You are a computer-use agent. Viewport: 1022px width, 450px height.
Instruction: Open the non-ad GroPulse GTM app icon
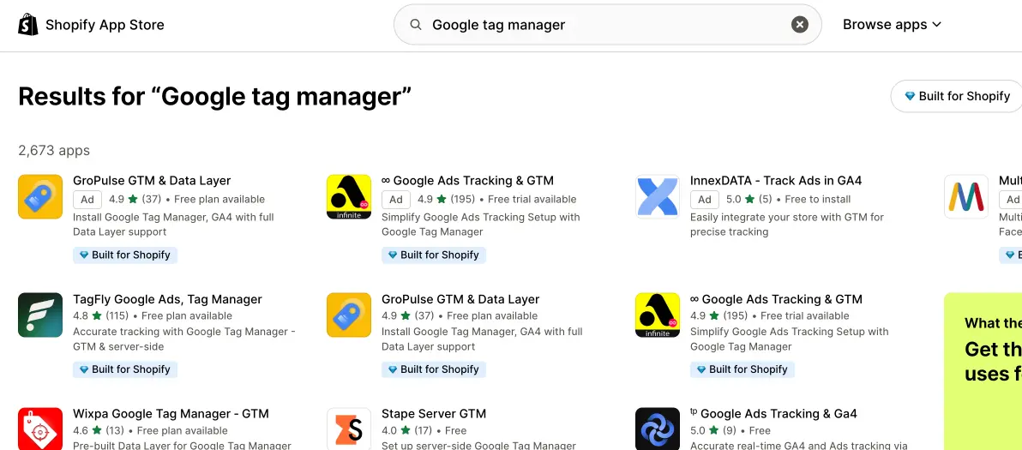349,315
